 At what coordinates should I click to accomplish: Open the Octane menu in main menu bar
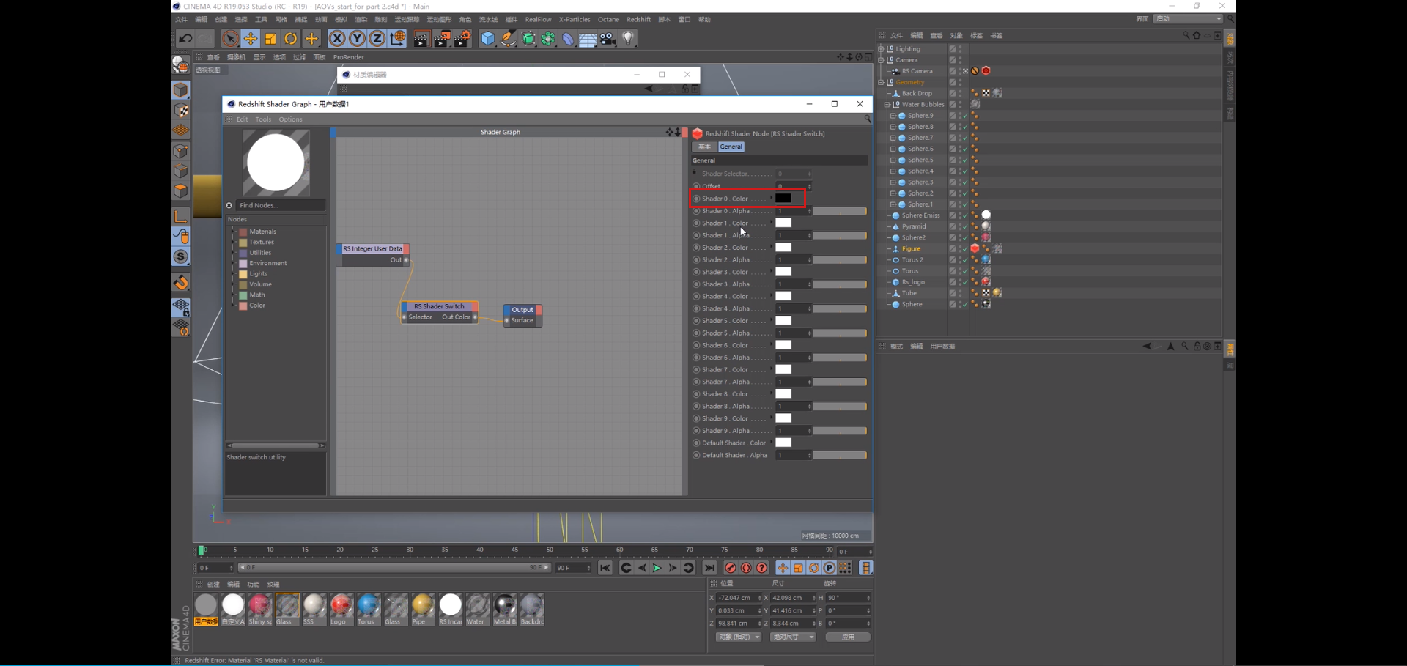pyautogui.click(x=608, y=20)
